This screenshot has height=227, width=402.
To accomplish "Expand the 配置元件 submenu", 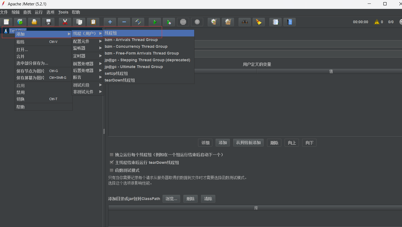I will pyautogui.click(x=87, y=41).
